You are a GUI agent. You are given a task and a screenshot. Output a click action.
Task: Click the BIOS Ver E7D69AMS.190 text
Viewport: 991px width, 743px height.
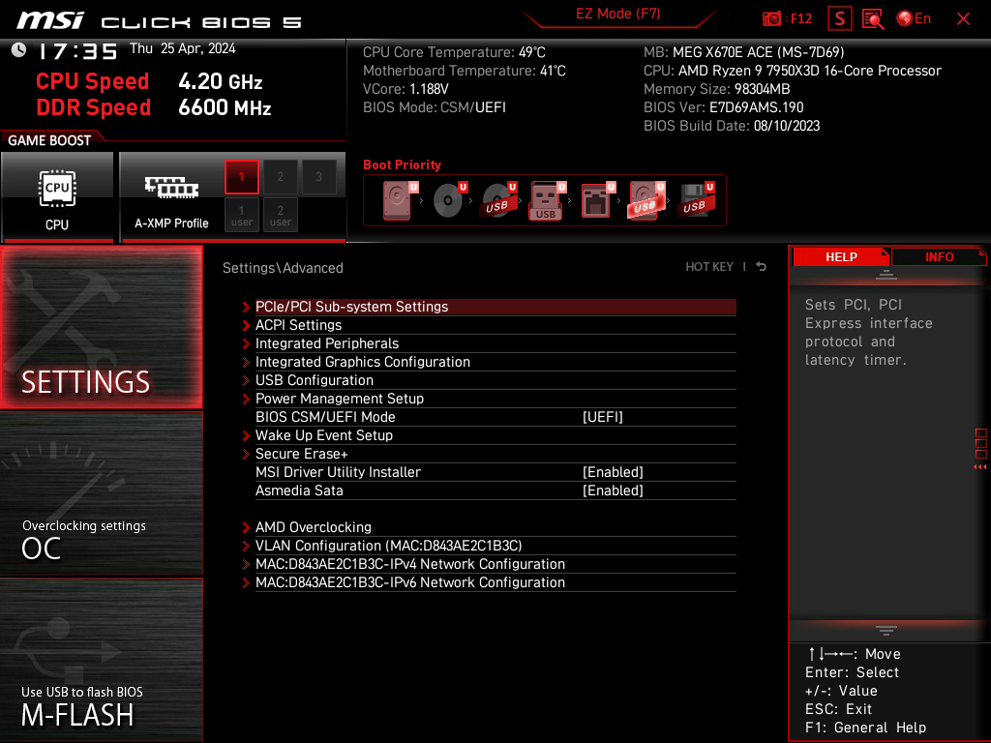tap(723, 107)
